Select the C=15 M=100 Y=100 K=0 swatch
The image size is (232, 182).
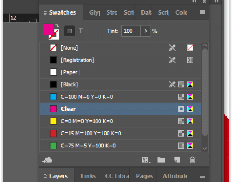click(x=121, y=134)
